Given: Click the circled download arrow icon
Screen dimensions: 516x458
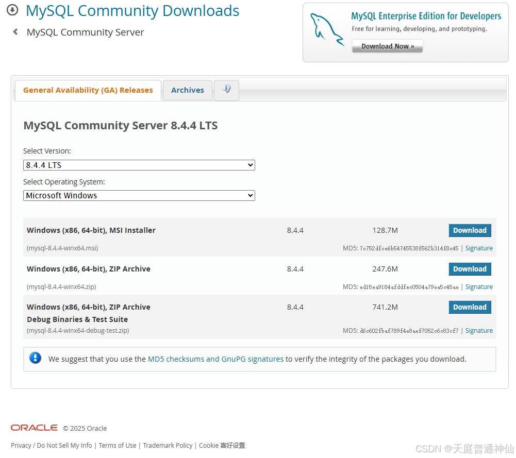Looking at the screenshot, I should coord(11,9).
